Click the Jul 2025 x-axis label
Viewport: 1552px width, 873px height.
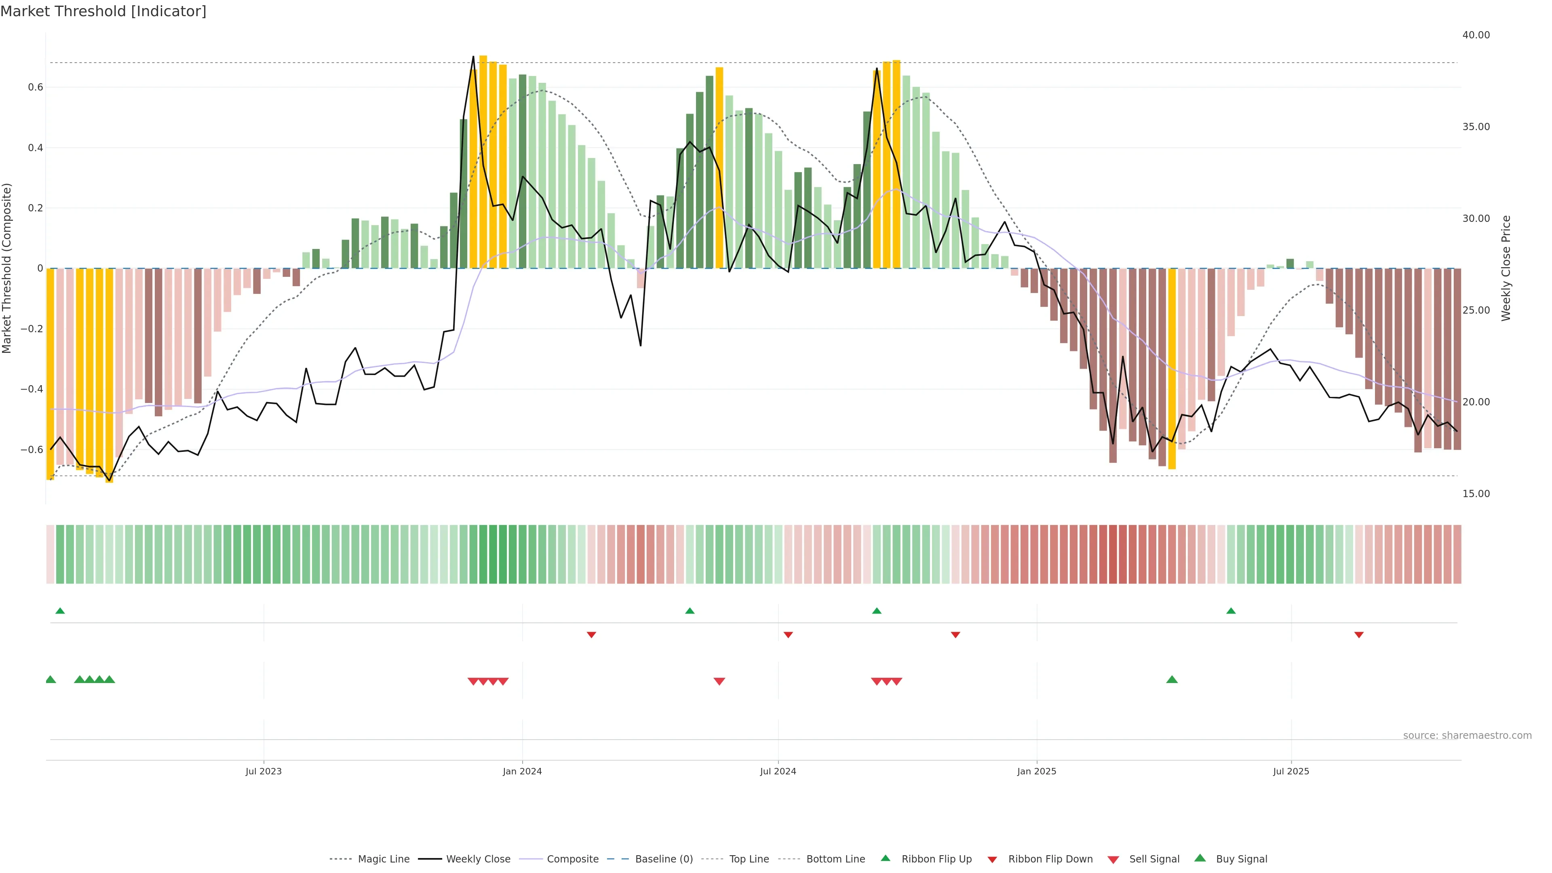tap(1291, 771)
